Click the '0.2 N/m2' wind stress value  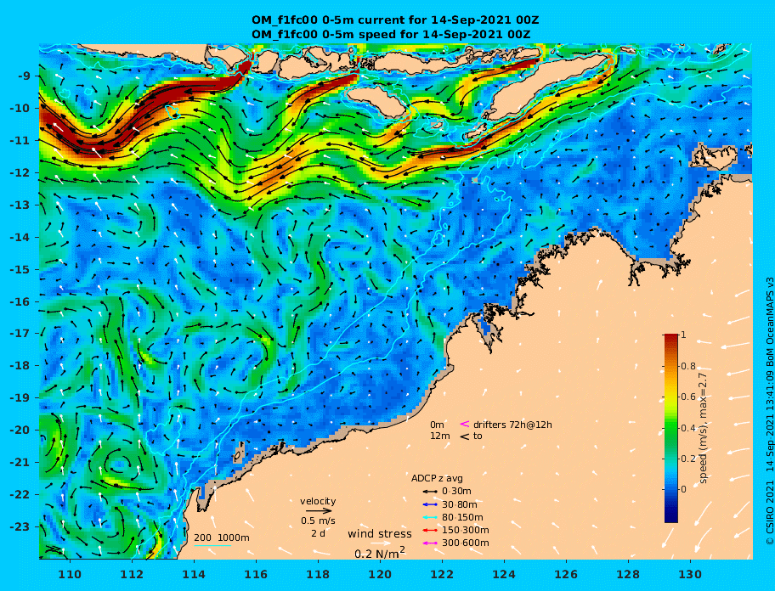coord(380,553)
